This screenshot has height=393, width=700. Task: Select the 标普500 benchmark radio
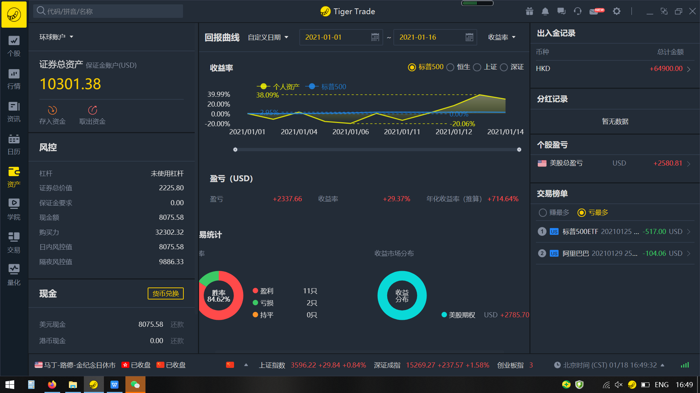pos(412,67)
